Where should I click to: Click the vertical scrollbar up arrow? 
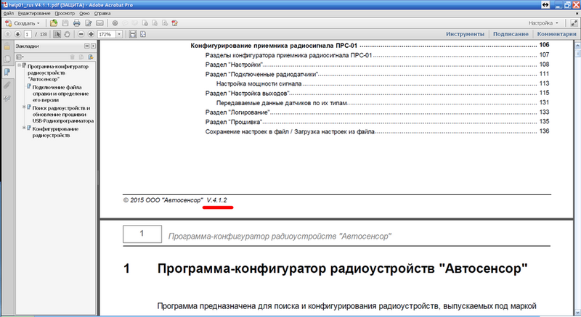coord(577,45)
